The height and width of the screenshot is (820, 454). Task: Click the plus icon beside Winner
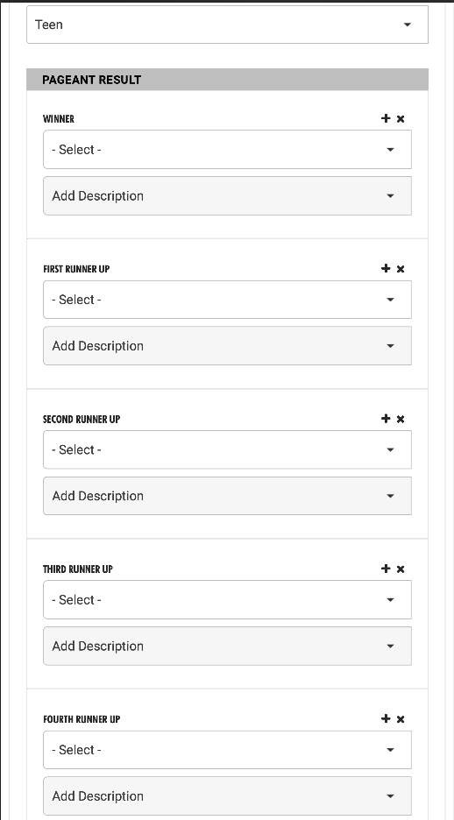point(386,118)
